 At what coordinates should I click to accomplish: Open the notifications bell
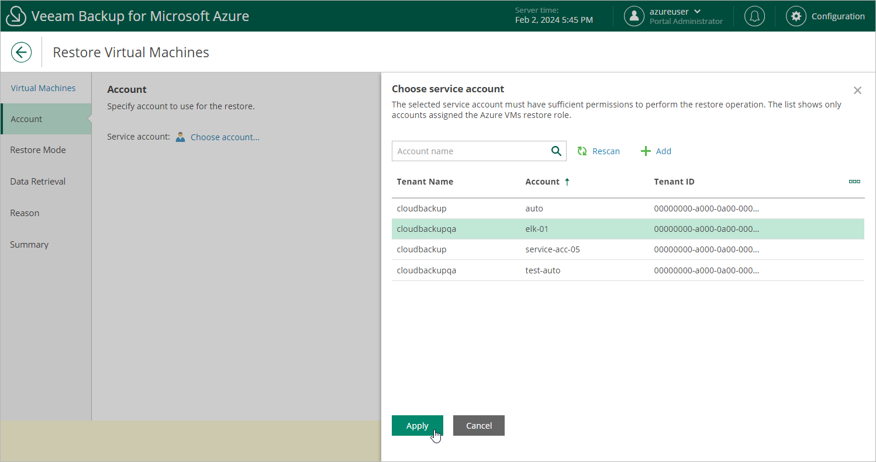tap(754, 16)
